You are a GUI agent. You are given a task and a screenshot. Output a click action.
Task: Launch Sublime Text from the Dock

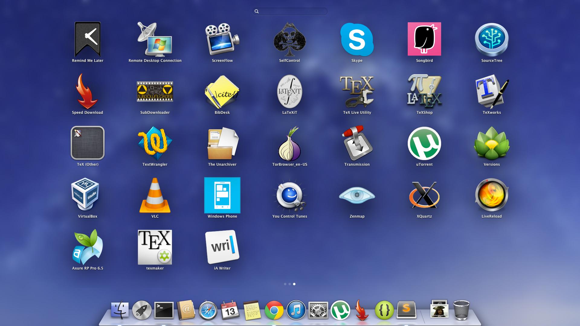(x=406, y=310)
